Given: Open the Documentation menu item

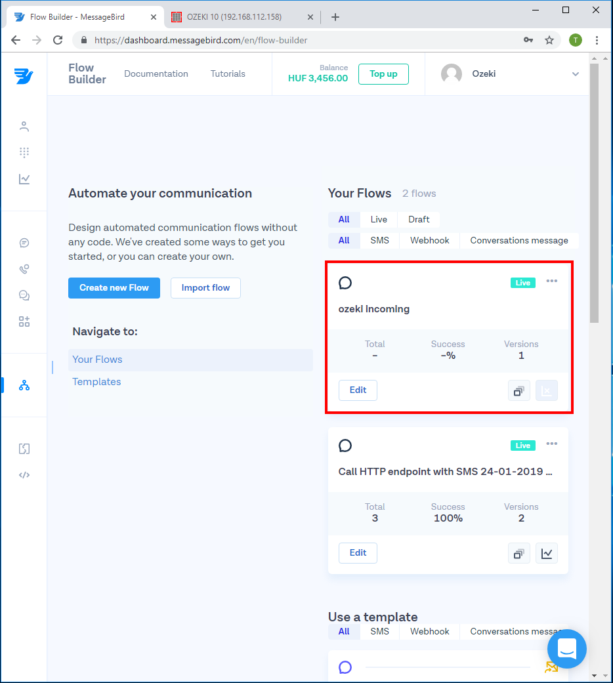Looking at the screenshot, I should click(x=156, y=74).
